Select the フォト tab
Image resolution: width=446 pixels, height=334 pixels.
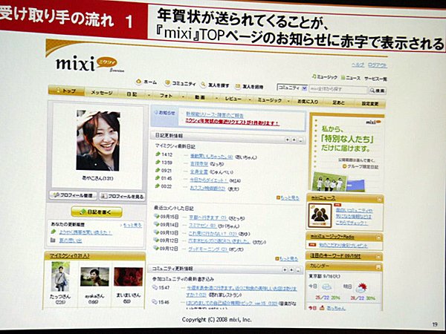(166, 96)
